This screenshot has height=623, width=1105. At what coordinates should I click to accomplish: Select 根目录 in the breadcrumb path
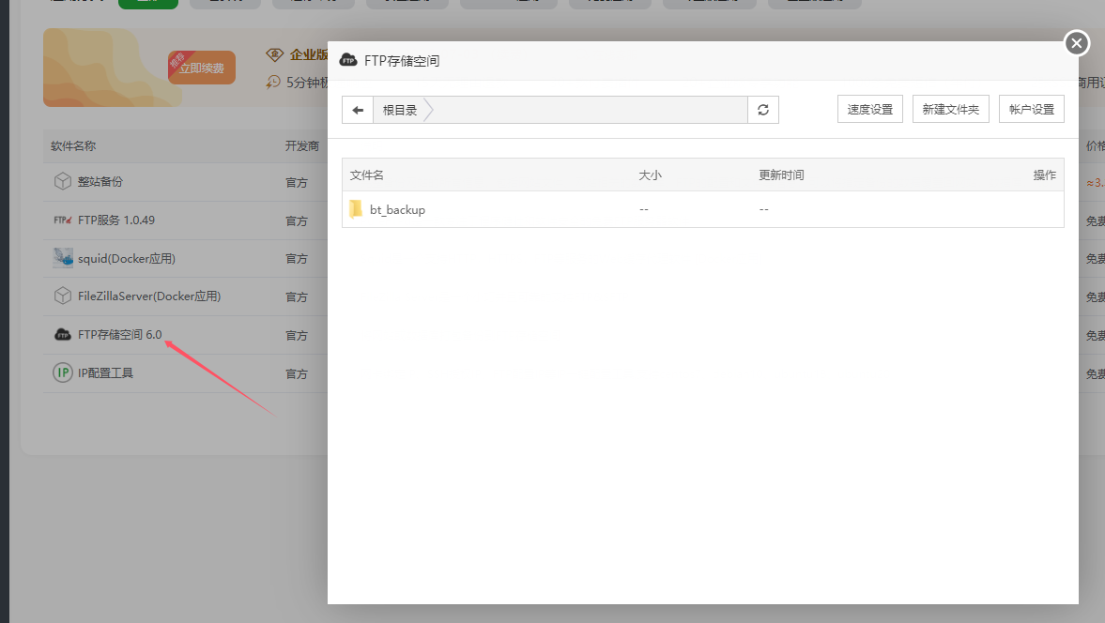[x=400, y=110]
